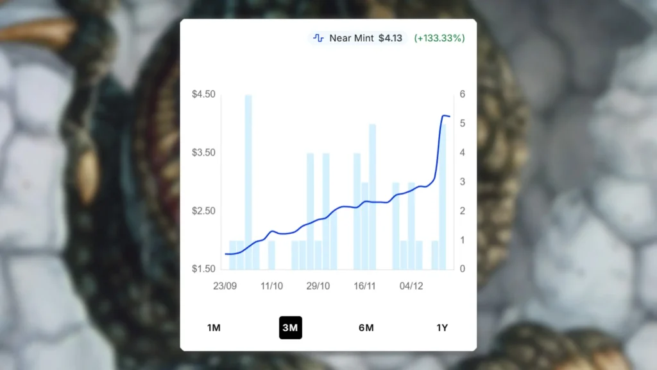The height and width of the screenshot is (370, 657).
Task: Switch to the 1Y time range tab
Action: [x=441, y=328]
